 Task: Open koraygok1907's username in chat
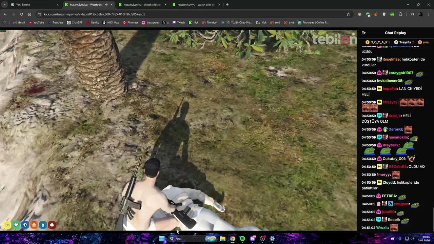coord(401,73)
